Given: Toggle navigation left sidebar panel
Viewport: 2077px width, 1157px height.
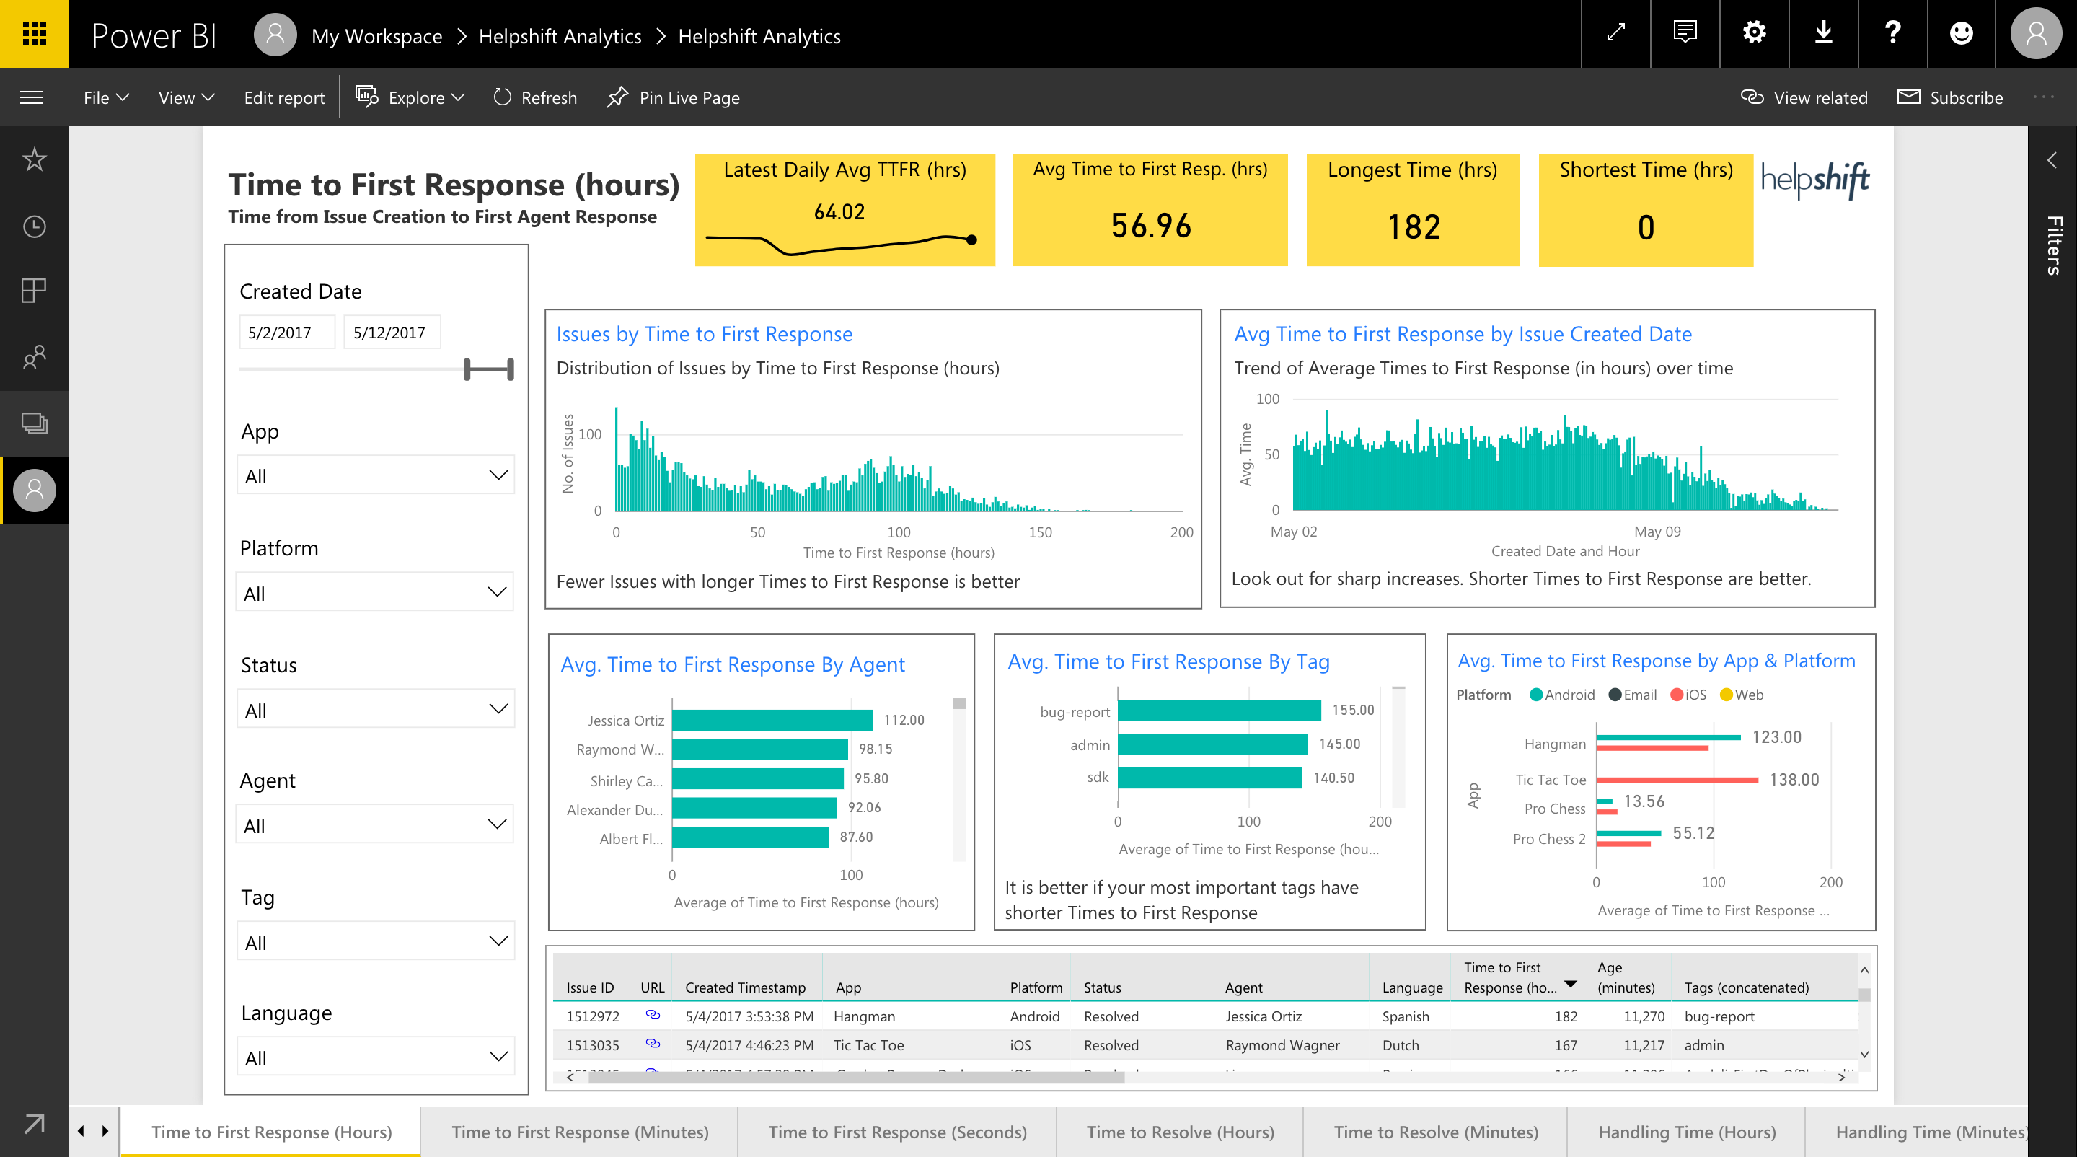Looking at the screenshot, I should click(31, 97).
